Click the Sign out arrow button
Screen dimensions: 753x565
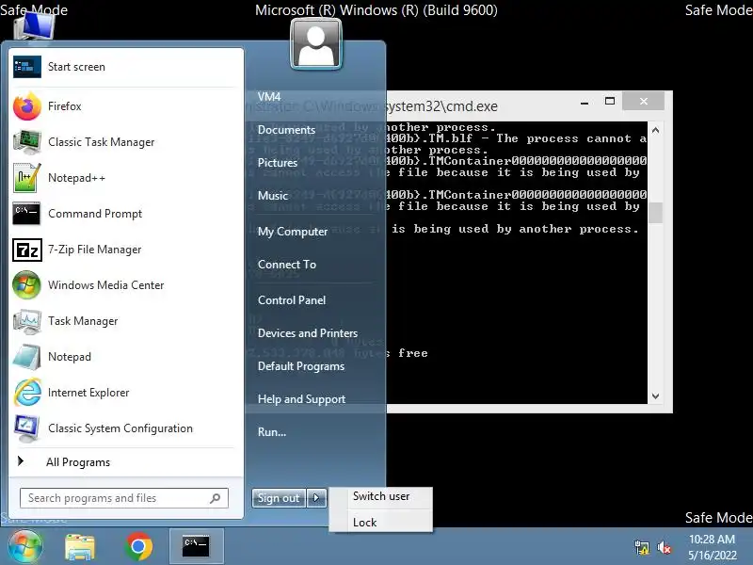coord(316,498)
